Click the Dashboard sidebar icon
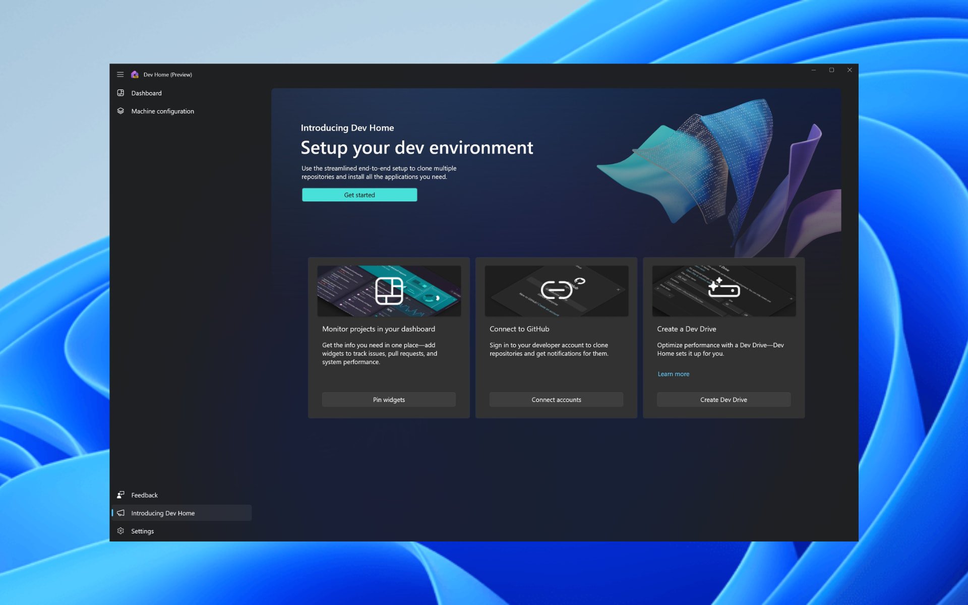 [x=120, y=93]
